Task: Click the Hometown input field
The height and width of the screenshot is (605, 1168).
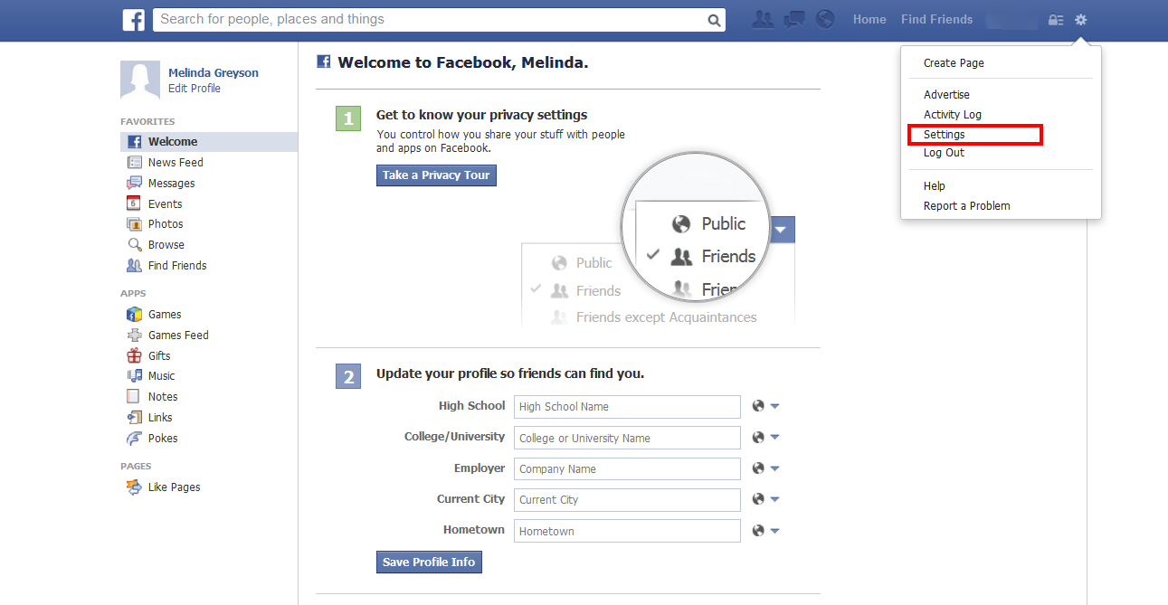Action: 627,531
